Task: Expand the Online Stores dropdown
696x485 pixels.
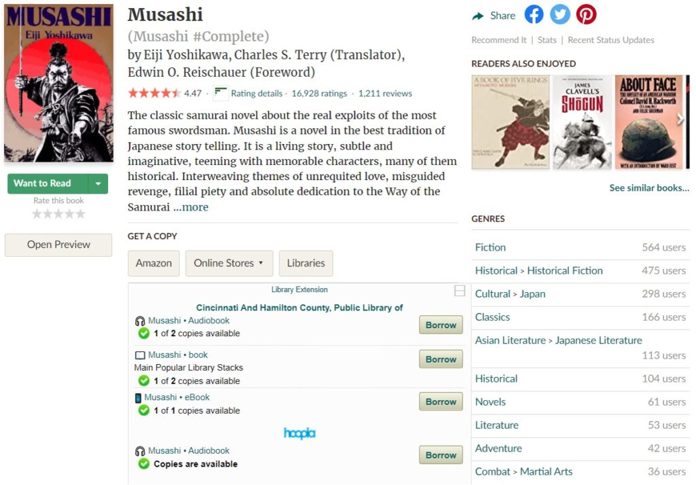Action: click(229, 263)
